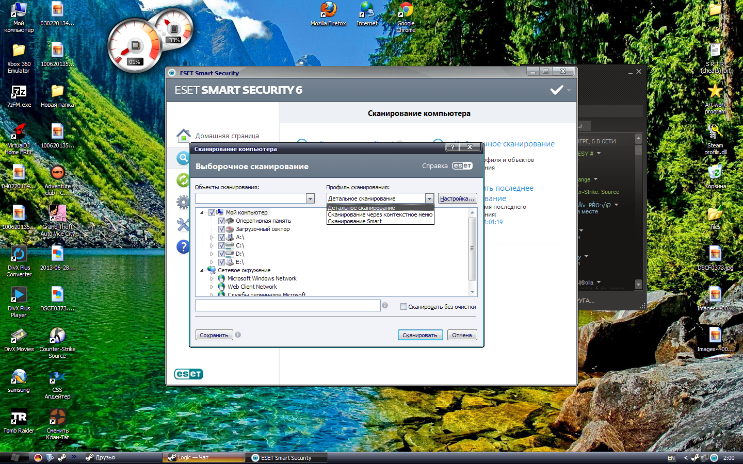The image size is (743, 464).
Task: Collapse the Мой компьютер tree node
Action: coord(202,212)
